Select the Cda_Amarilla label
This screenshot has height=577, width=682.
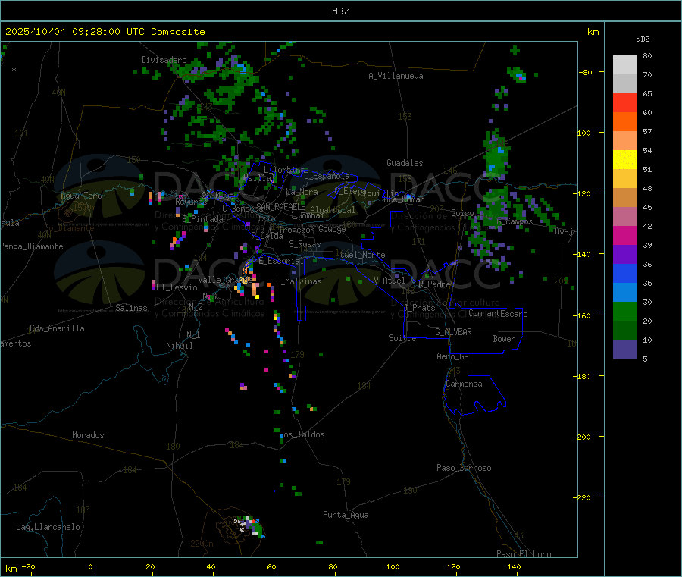(57, 328)
